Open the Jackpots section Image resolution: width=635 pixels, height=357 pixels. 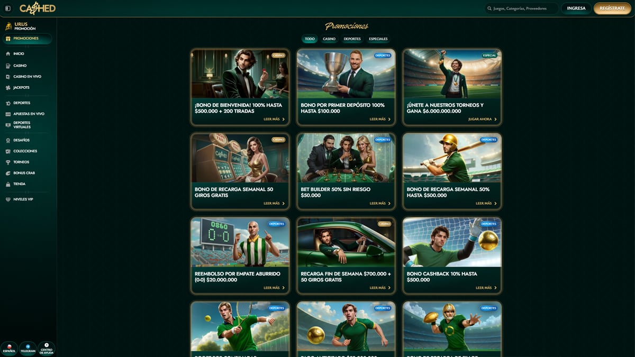(21, 87)
